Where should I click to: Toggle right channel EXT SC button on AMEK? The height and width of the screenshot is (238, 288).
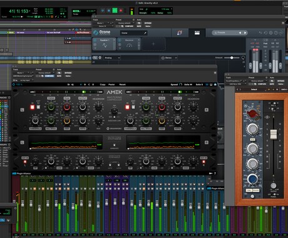coord(133,107)
